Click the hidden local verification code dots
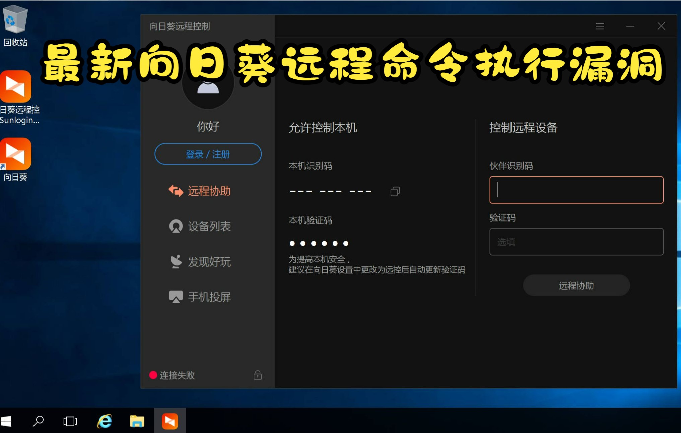Image resolution: width=681 pixels, height=433 pixels. coord(319,243)
